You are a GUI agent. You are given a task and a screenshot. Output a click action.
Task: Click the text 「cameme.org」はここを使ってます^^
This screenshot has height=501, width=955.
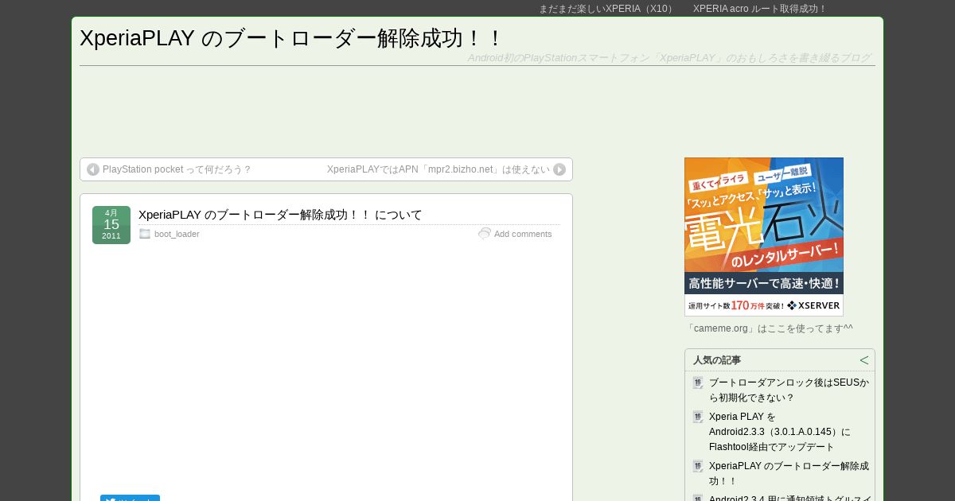(769, 328)
